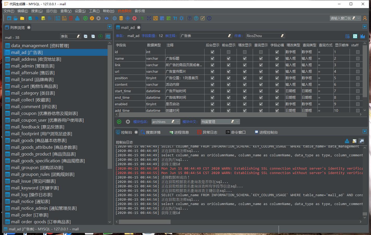Open the 工具(T) menu

pyautogui.click(x=94, y=11)
